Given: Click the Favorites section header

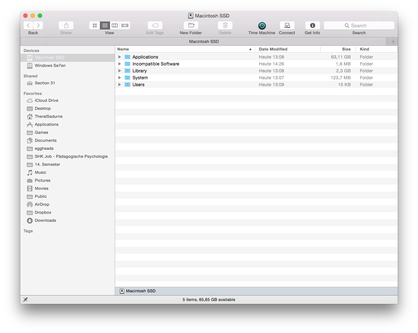Looking at the screenshot, I should [33, 94].
